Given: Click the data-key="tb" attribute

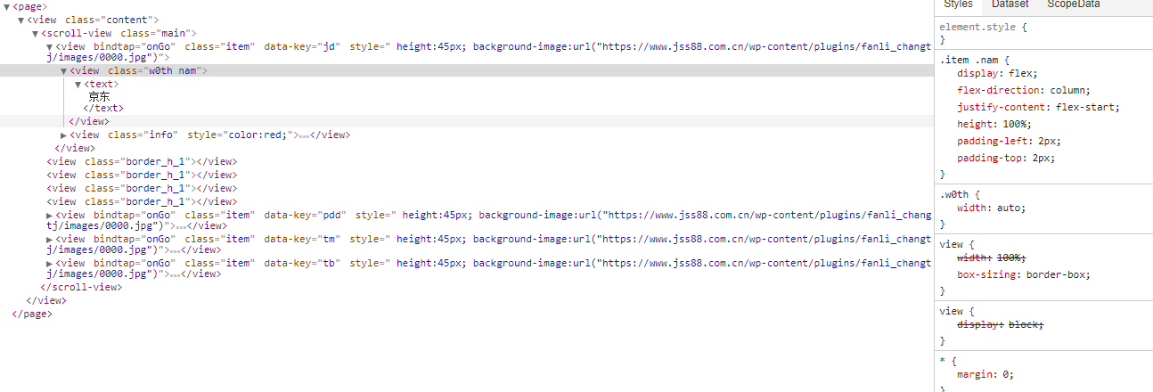Looking at the screenshot, I should point(303,263).
